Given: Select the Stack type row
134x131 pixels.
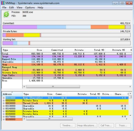Looking at the screenshot, I should point(67,70).
